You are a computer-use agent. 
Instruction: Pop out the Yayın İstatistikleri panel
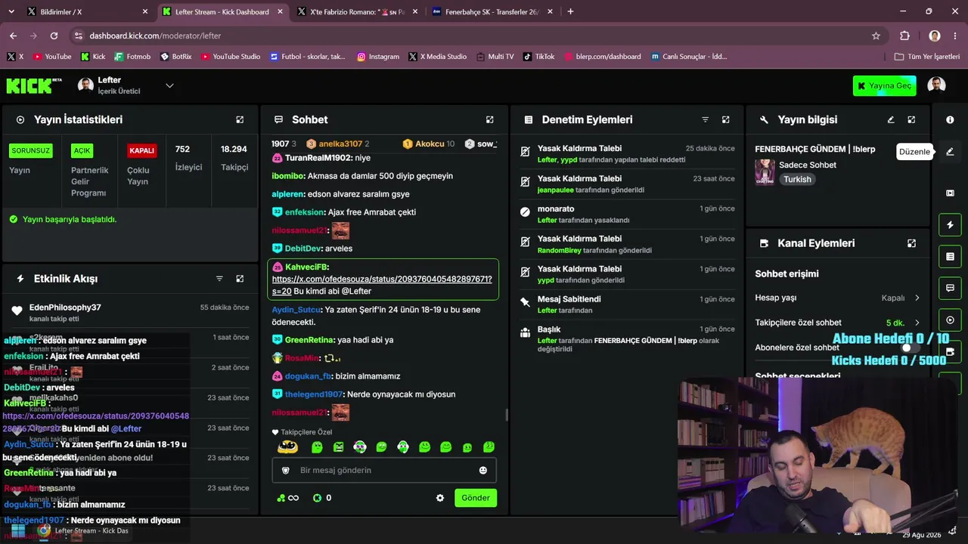pos(240,119)
